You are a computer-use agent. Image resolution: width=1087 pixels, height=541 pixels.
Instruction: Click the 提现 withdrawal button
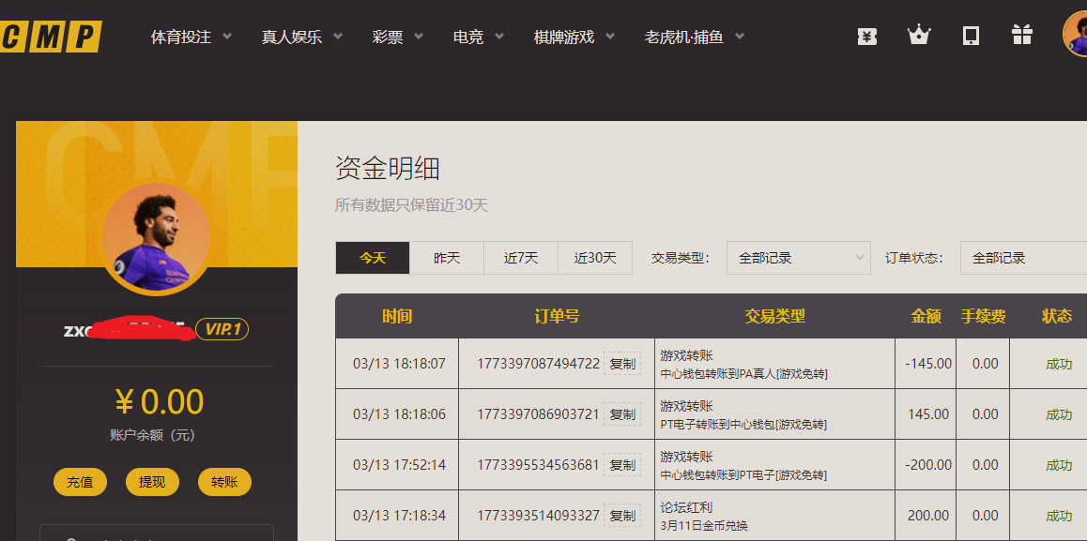(152, 480)
